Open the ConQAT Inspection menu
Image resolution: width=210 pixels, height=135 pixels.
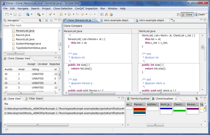click(x=86, y=8)
